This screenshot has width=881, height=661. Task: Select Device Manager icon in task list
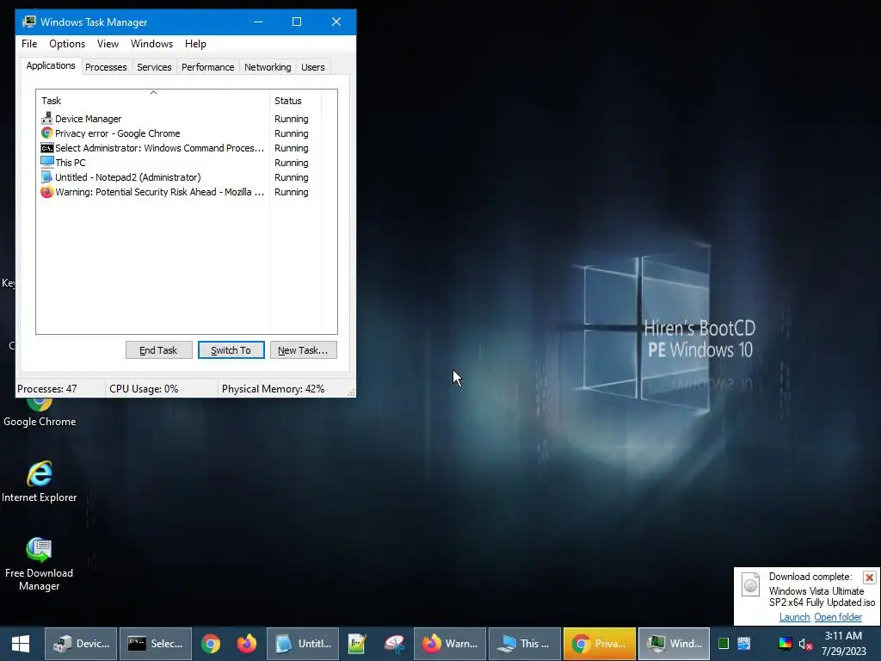pyautogui.click(x=47, y=119)
